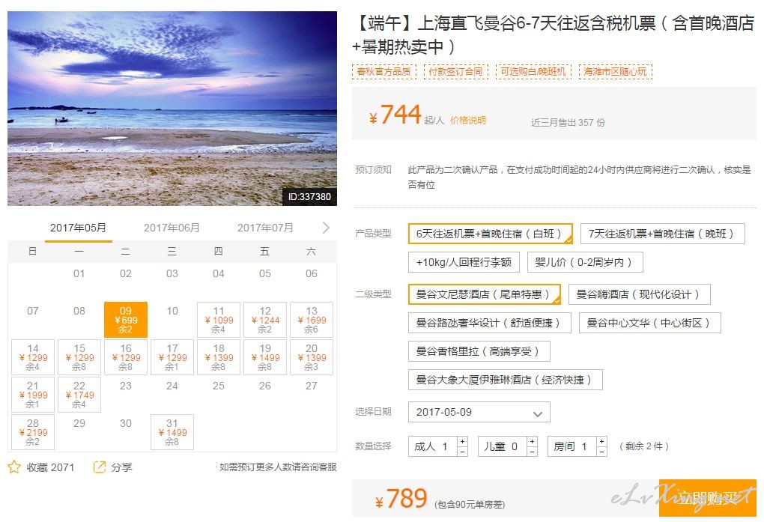Switch to the 2017年07月 tab

tap(265, 228)
